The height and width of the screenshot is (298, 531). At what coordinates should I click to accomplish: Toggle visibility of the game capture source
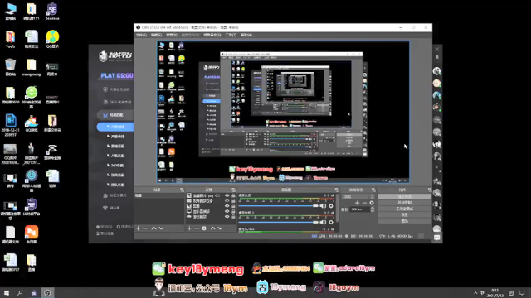point(227,217)
